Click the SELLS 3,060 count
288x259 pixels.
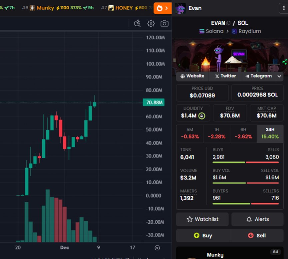272,157
